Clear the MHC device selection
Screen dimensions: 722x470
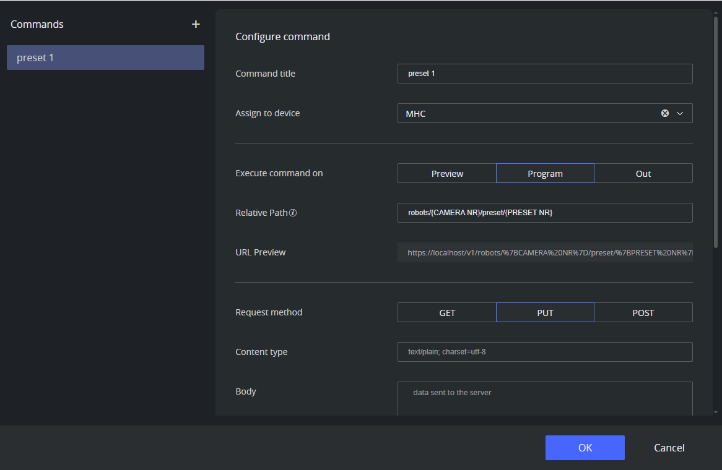665,113
